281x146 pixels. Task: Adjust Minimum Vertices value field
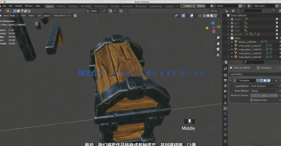click(x=264, y=95)
